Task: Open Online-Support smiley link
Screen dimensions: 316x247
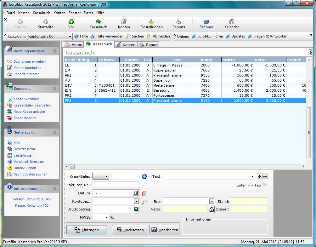Action: (x=25, y=168)
